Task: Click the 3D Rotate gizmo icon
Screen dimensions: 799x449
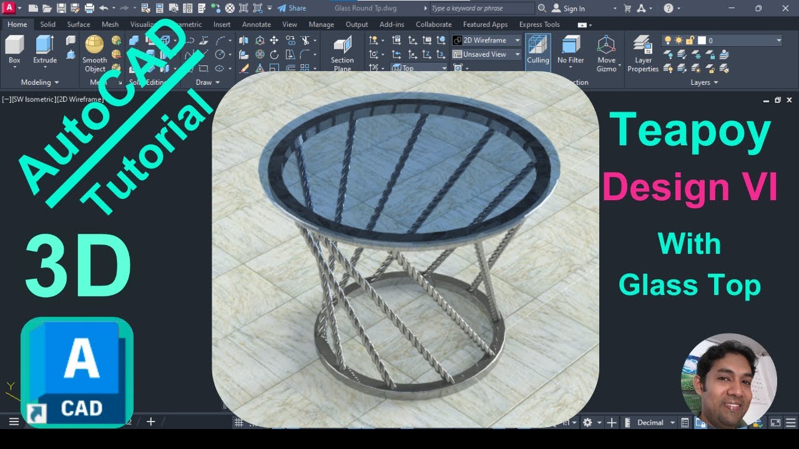Action: point(259,54)
